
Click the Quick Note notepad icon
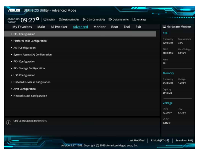click(110, 19)
